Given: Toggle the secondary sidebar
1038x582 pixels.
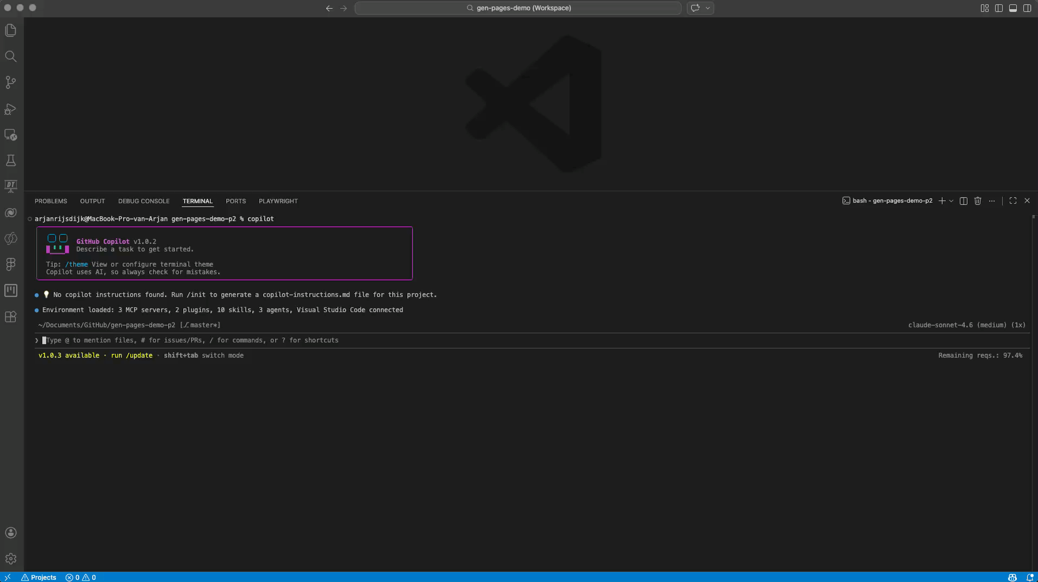Looking at the screenshot, I should [x=1027, y=8].
